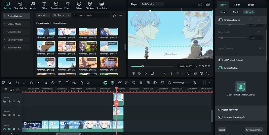Mute the Video 1 track
Image resolution: width=269 pixels, height=135 pixels.
[x=9, y=129]
